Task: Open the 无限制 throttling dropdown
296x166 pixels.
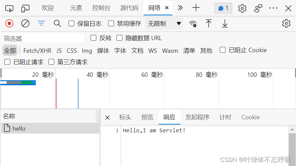Action: [164, 24]
